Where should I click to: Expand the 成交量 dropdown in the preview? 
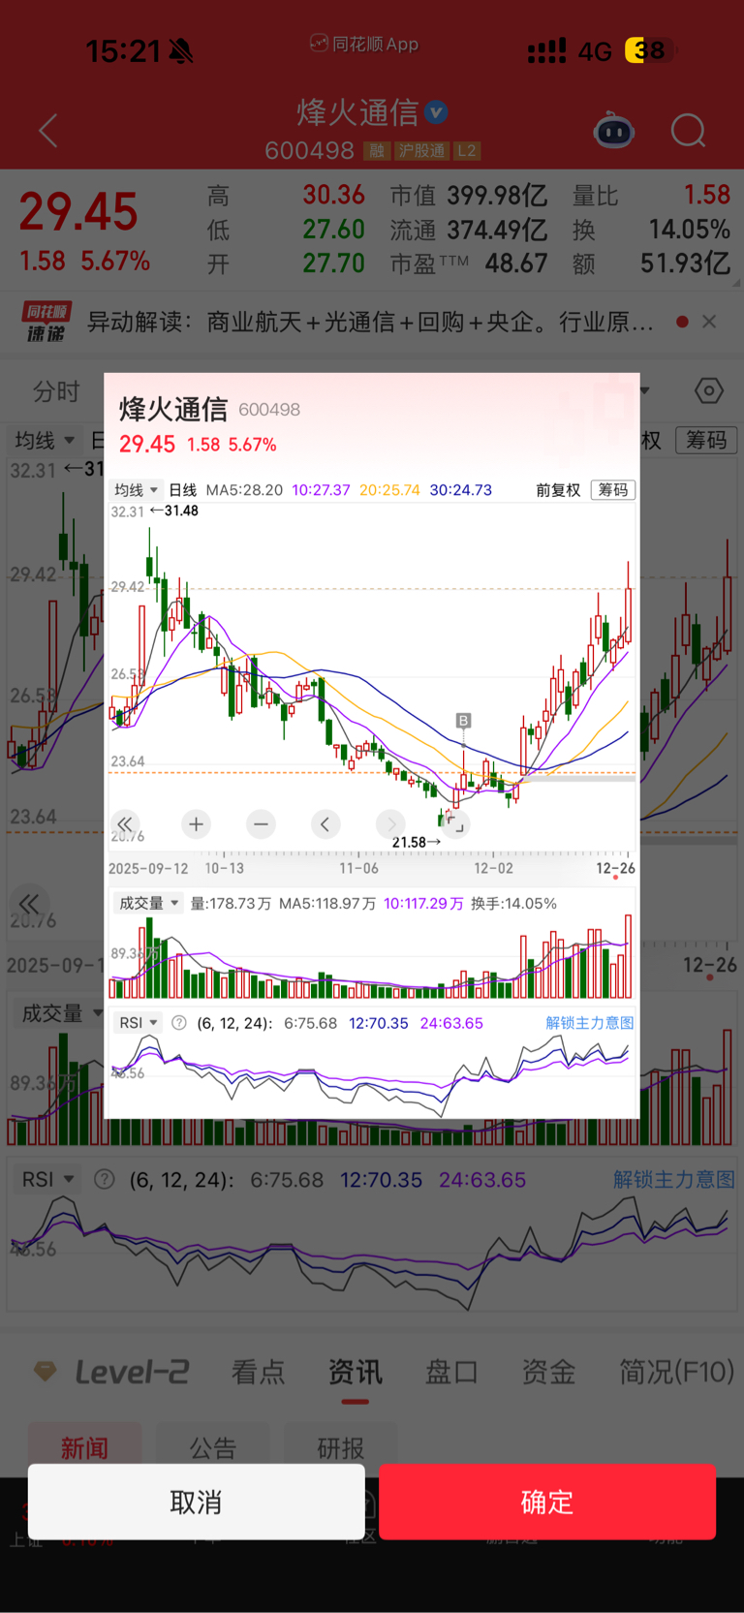(148, 904)
